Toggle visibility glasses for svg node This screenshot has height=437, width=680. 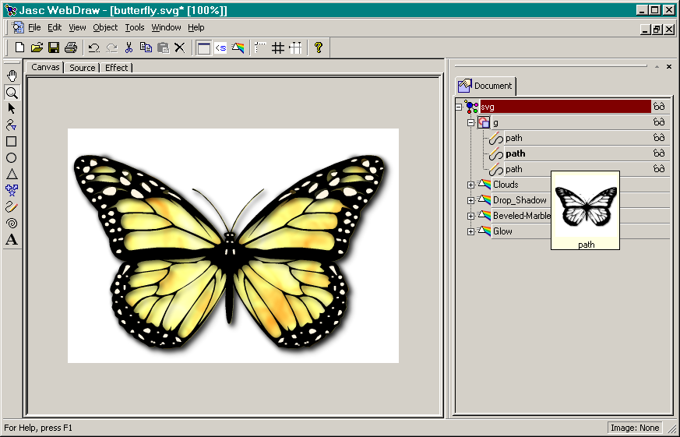[659, 107]
